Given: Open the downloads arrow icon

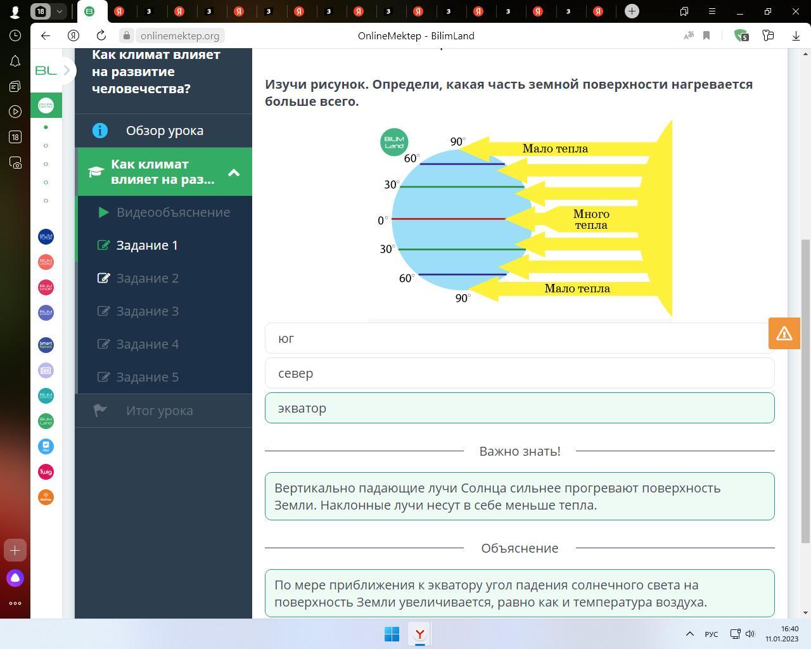Looking at the screenshot, I should (x=796, y=35).
